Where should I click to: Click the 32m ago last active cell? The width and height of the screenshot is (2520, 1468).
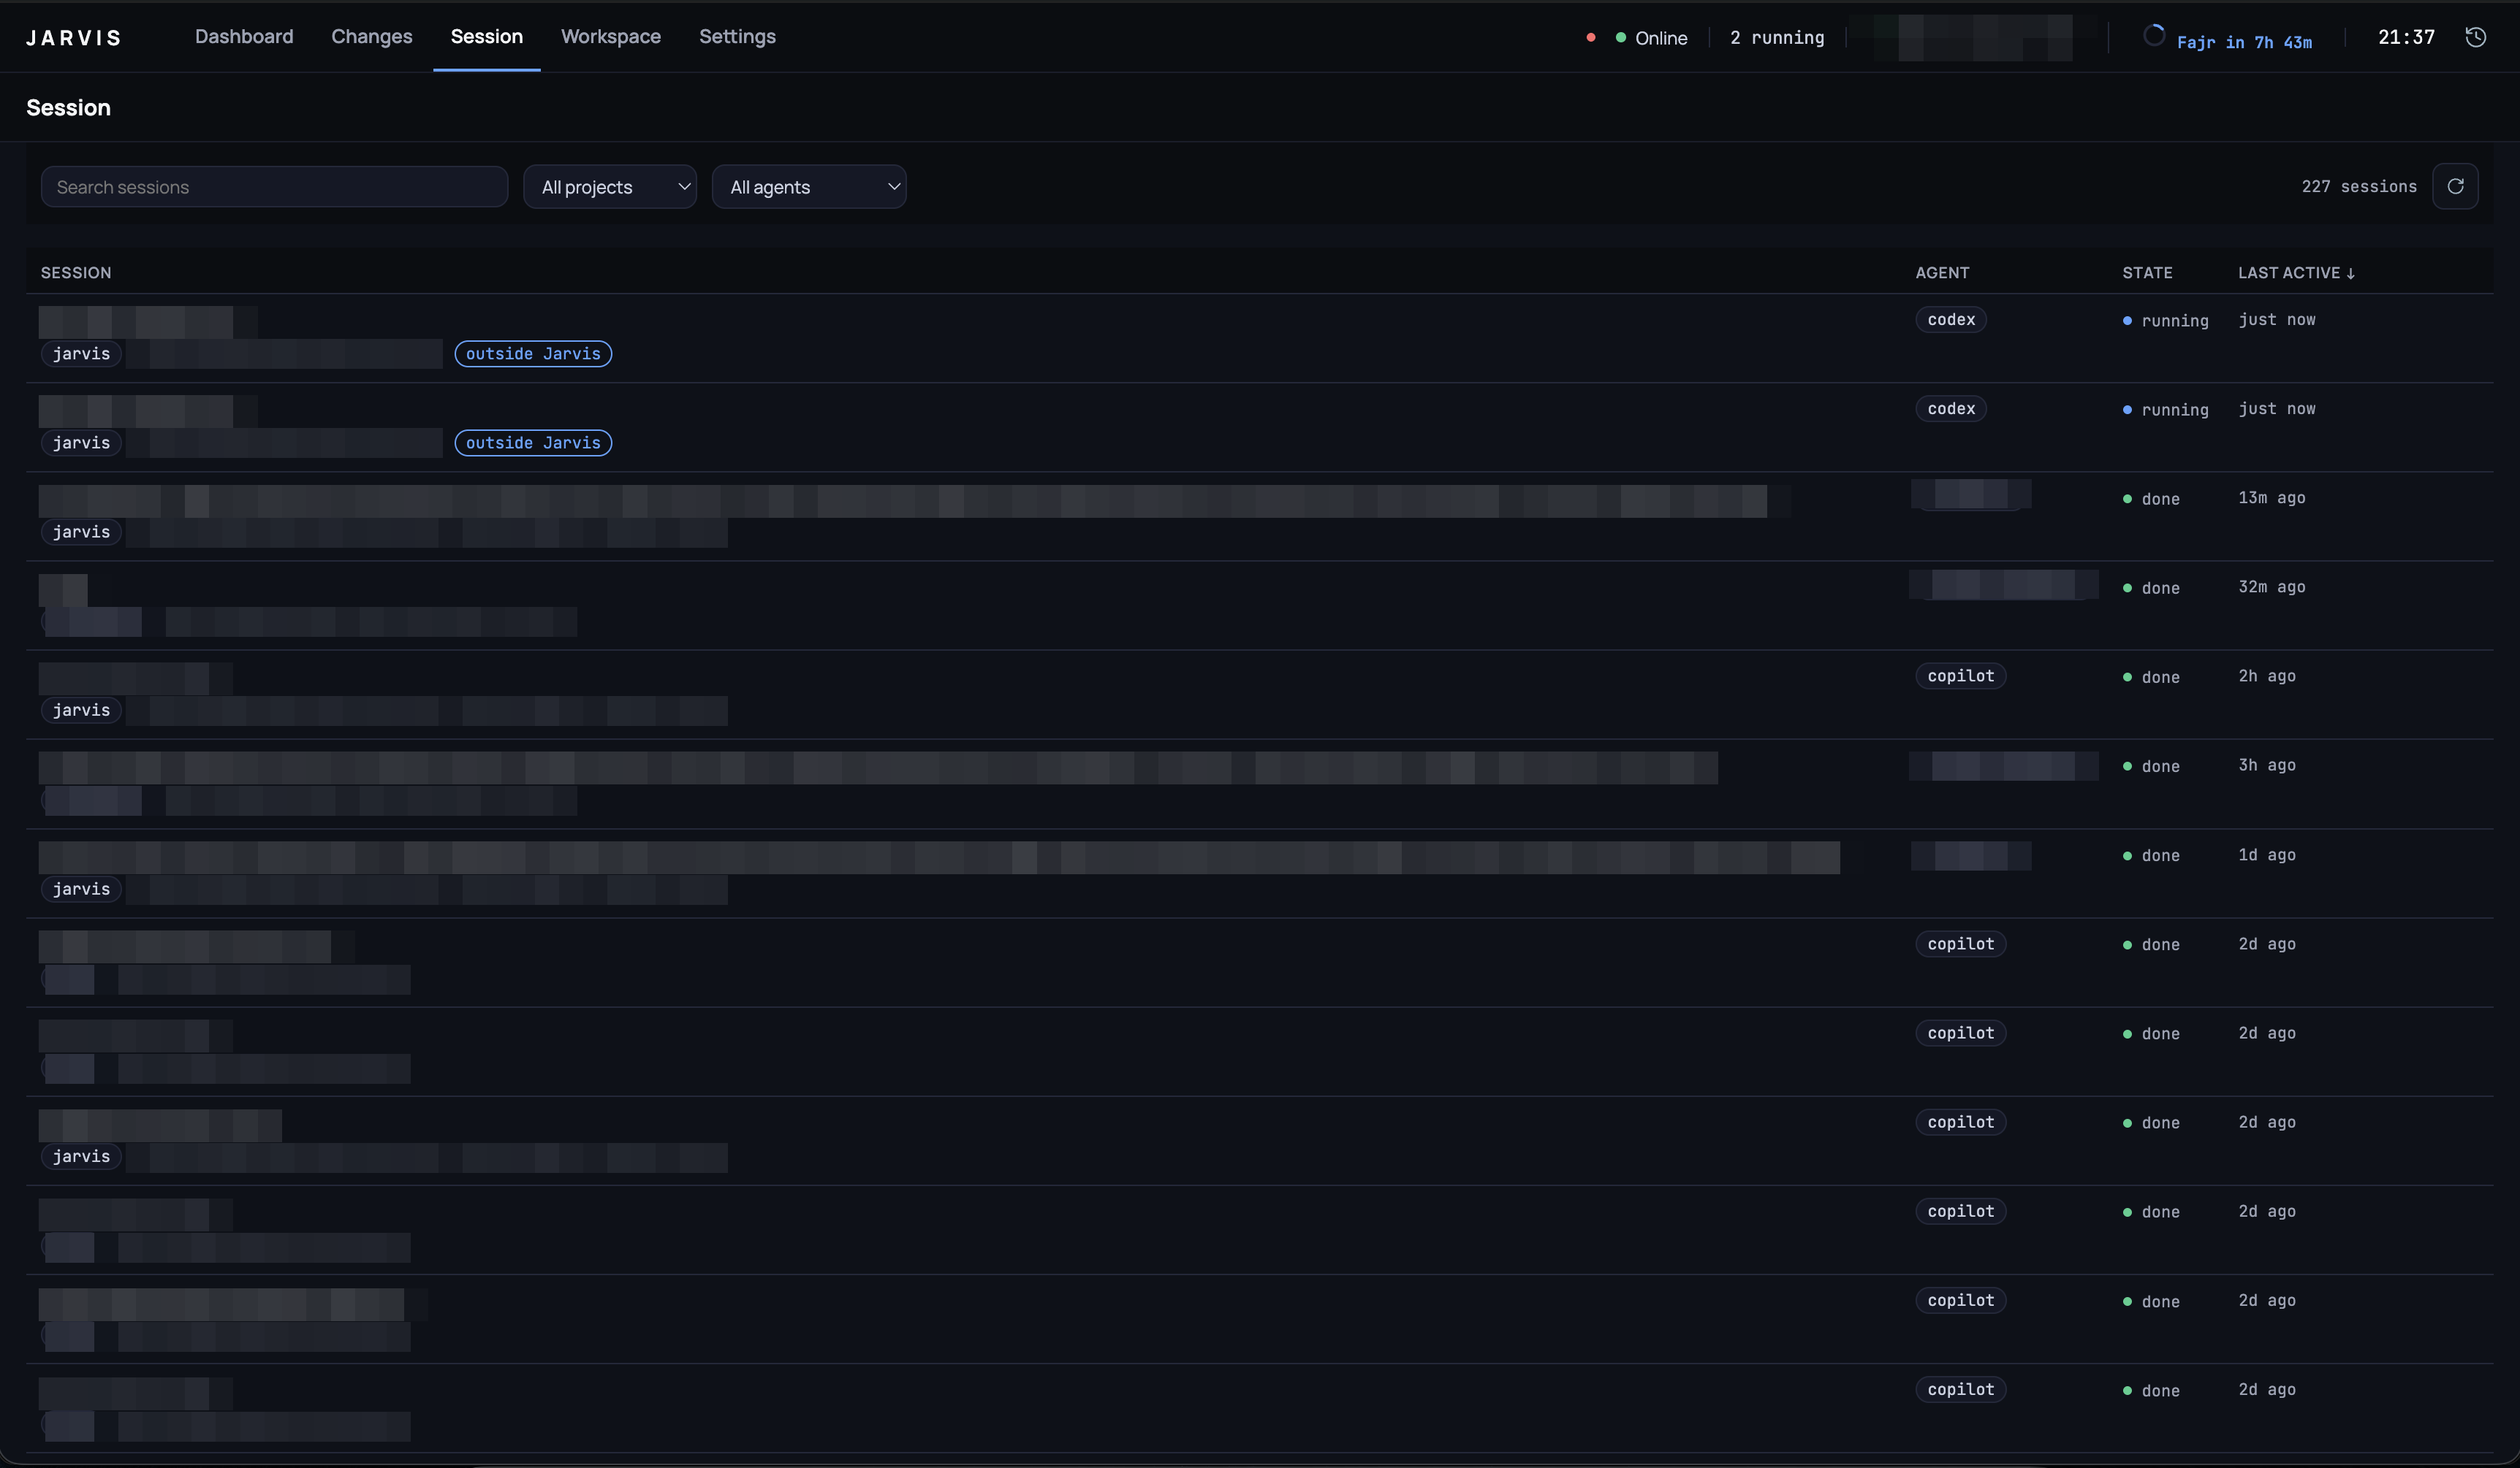[x=2271, y=586]
